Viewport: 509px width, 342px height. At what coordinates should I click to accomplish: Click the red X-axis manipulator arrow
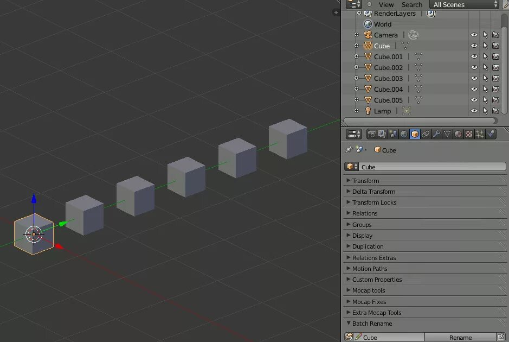click(x=59, y=246)
